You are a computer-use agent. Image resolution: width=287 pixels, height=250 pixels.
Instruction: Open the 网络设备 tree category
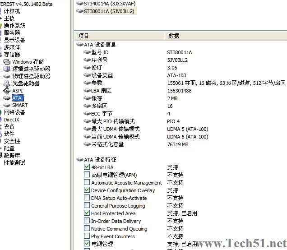point(14,112)
